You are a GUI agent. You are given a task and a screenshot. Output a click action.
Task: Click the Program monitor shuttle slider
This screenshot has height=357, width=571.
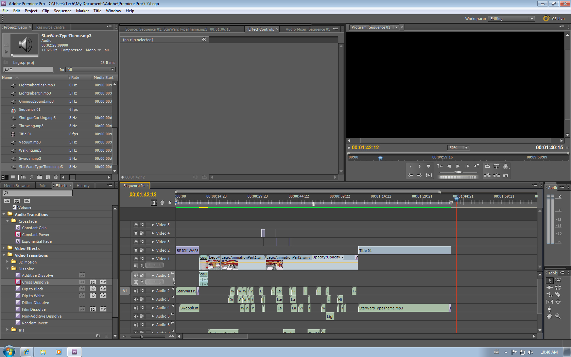[x=458, y=172]
